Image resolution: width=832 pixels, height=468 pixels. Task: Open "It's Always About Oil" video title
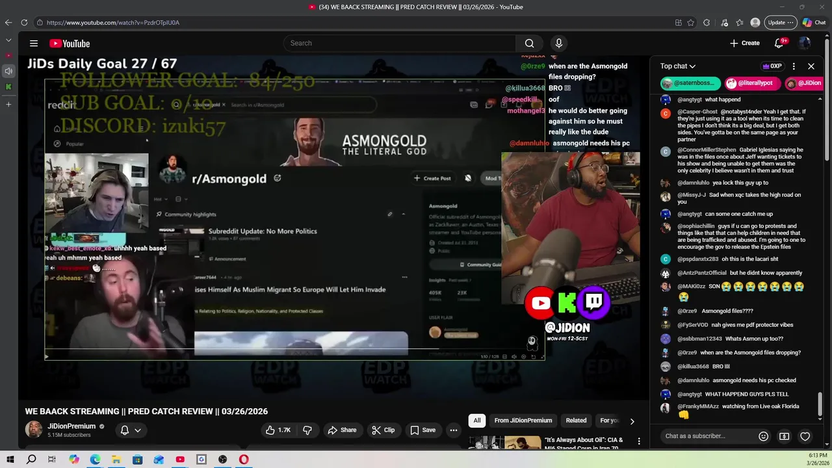coord(584,444)
